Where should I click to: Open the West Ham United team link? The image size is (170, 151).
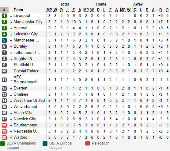[29, 100]
